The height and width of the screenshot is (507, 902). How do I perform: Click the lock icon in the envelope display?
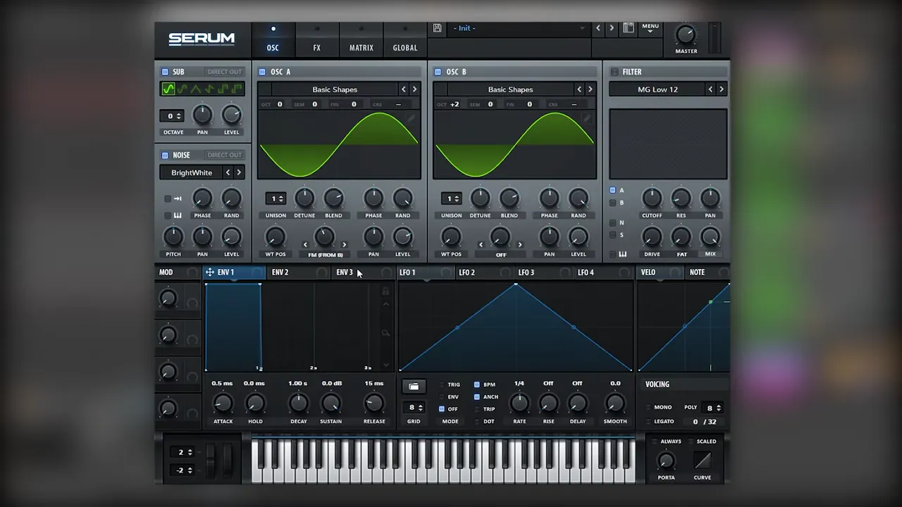[x=385, y=291]
